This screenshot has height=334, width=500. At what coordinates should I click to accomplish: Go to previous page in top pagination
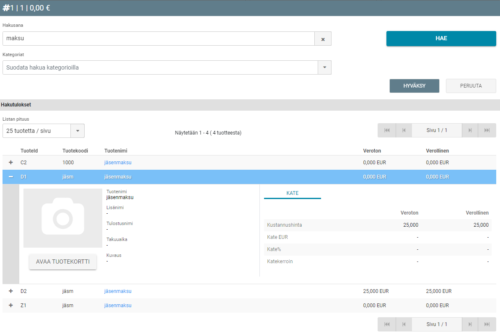coord(404,130)
